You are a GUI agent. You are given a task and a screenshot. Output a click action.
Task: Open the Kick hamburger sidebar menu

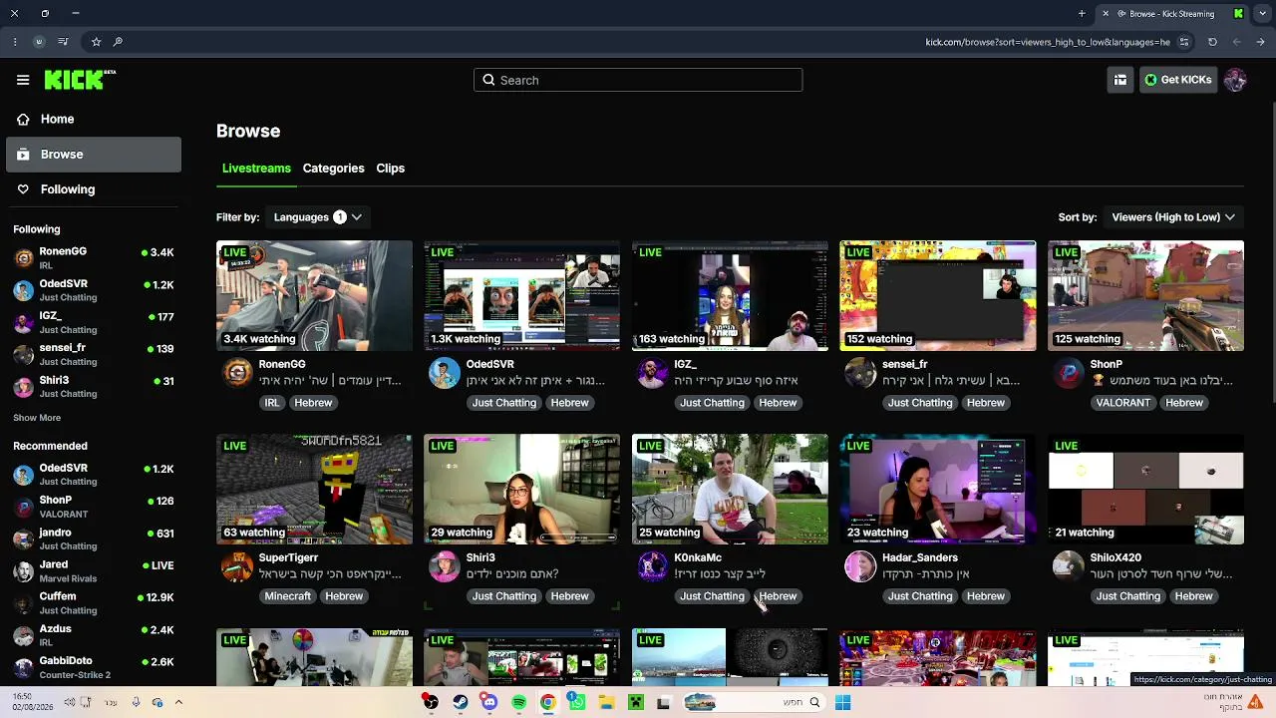click(23, 80)
